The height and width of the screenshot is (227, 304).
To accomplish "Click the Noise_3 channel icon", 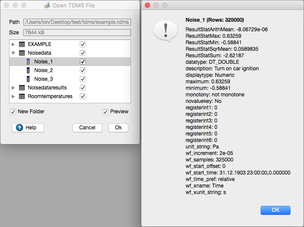I will coord(29,79).
